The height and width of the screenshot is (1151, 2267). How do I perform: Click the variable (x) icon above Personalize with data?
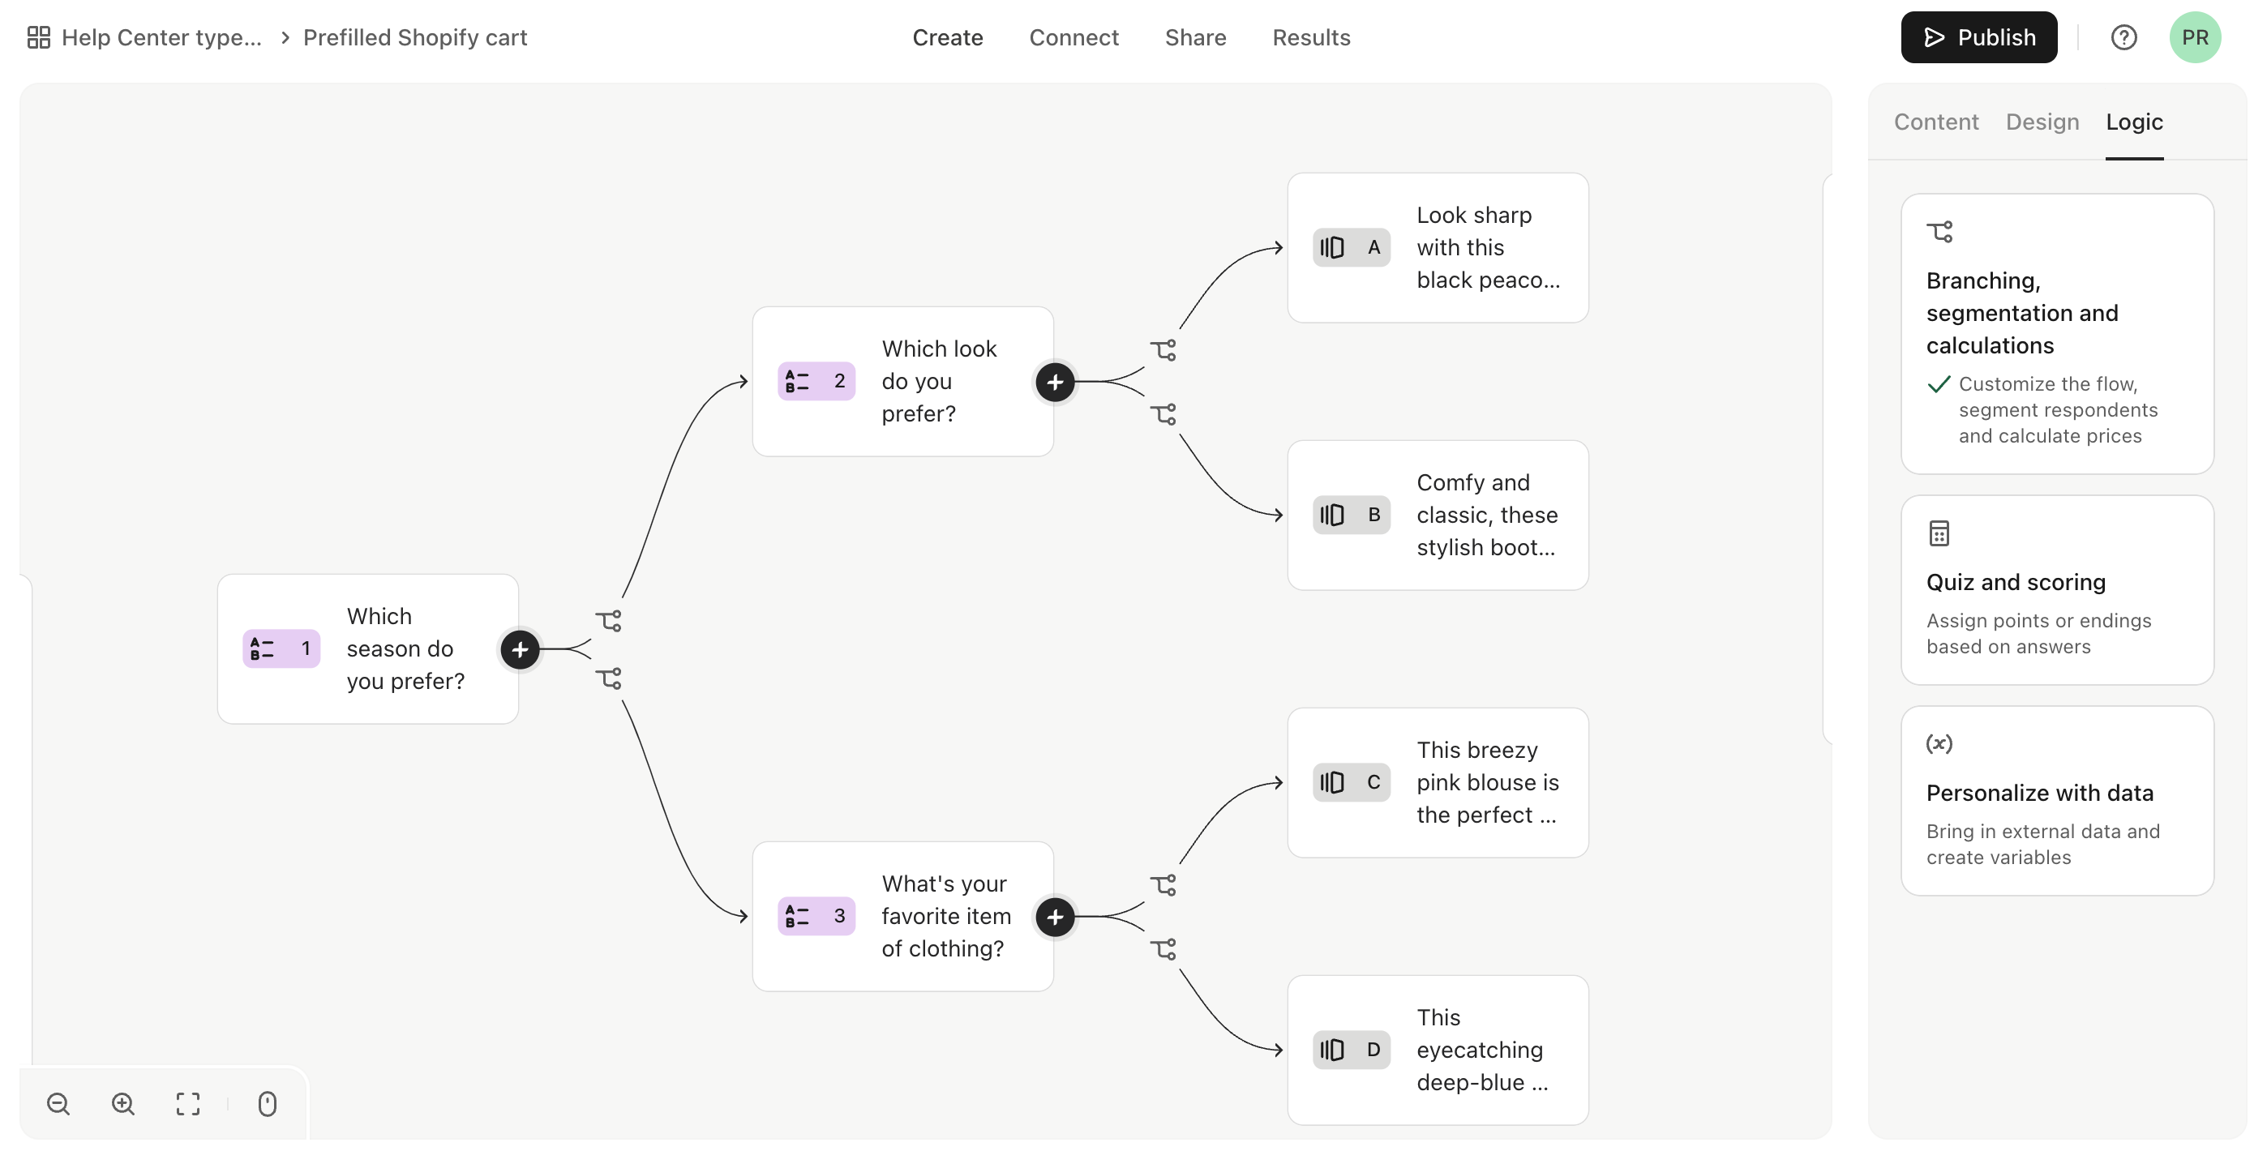click(1939, 743)
